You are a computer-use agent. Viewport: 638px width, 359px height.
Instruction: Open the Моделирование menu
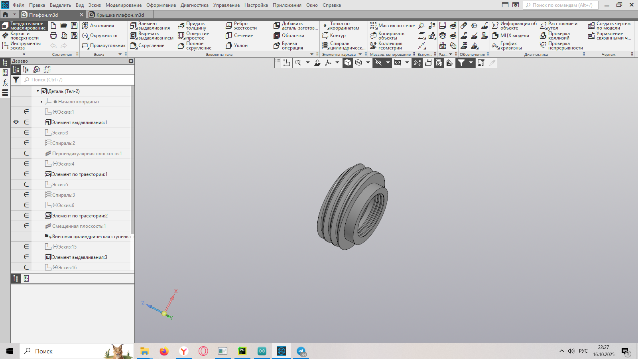(x=123, y=5)
